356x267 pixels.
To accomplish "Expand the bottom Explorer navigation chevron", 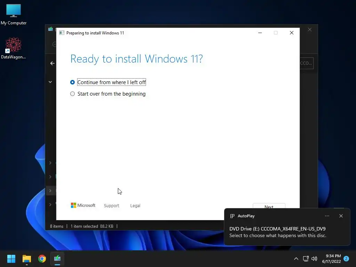I will [50, 204].
